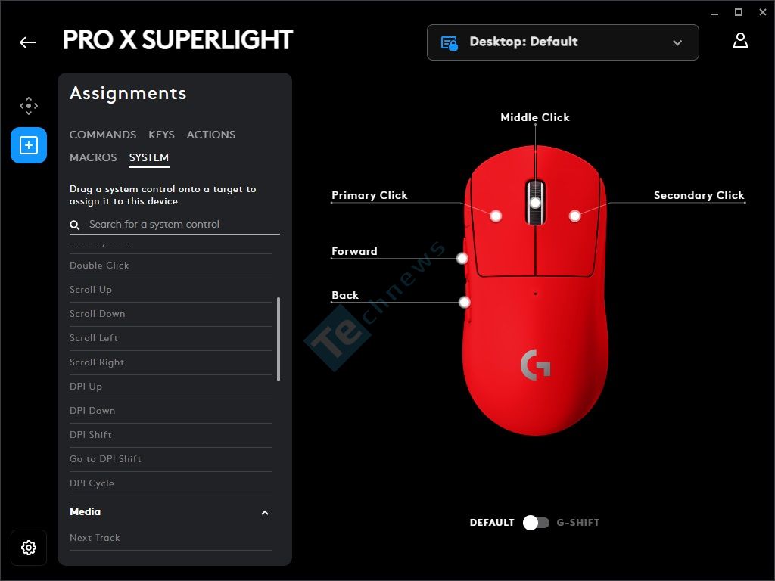Viewport: 775px width, 581px height.
Task: Collapse the Media section chevron
Action: point(265,513)
